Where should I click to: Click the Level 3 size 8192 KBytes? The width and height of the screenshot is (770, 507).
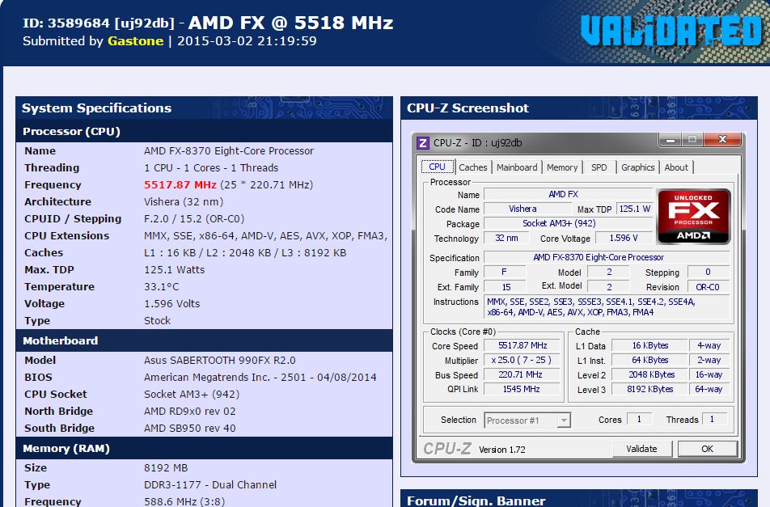coord(649,389)
